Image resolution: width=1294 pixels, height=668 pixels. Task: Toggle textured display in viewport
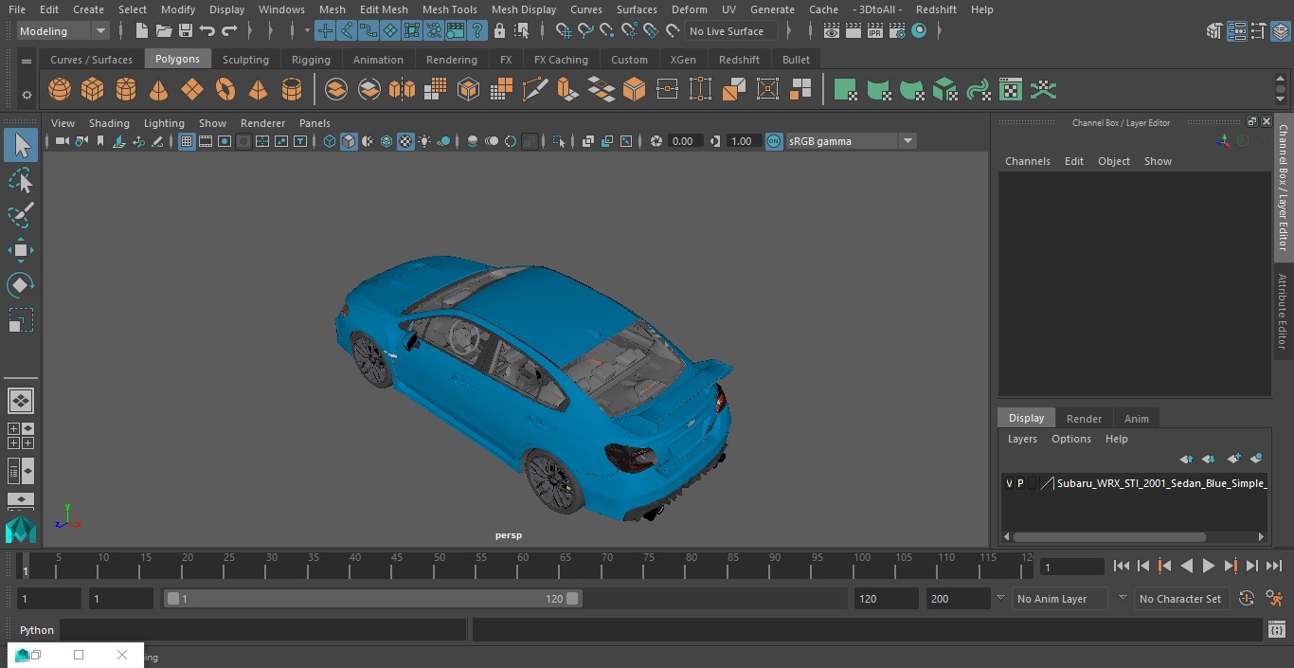click(x=405, y=141)
